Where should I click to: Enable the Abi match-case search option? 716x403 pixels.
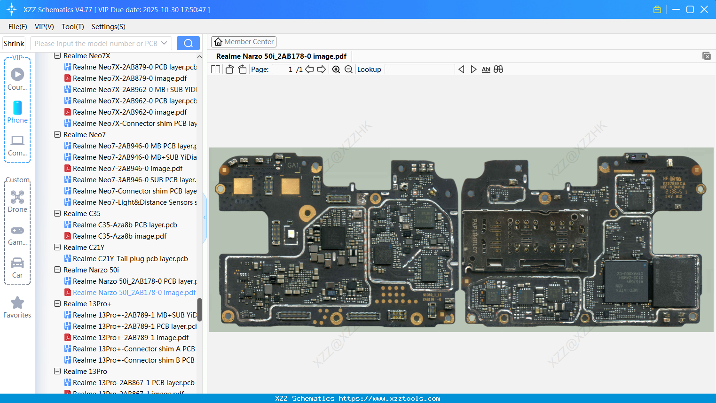pos(486,69)
